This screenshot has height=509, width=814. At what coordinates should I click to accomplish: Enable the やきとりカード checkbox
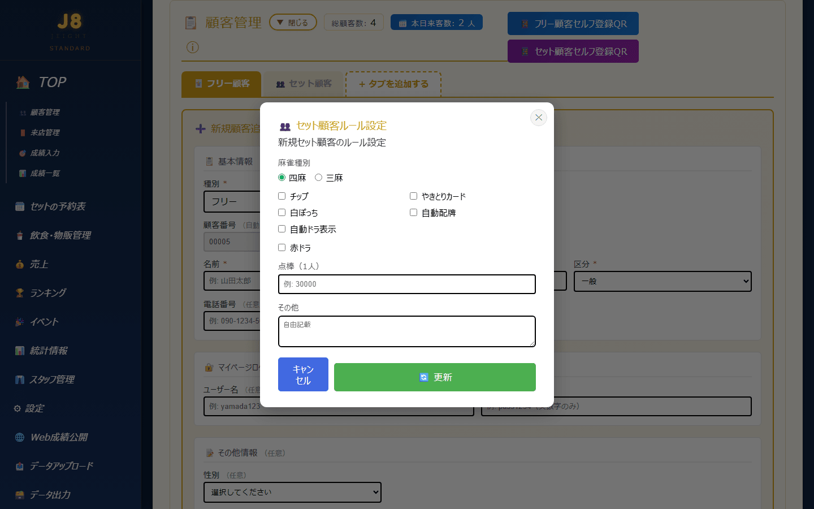[x=413, y=196]
